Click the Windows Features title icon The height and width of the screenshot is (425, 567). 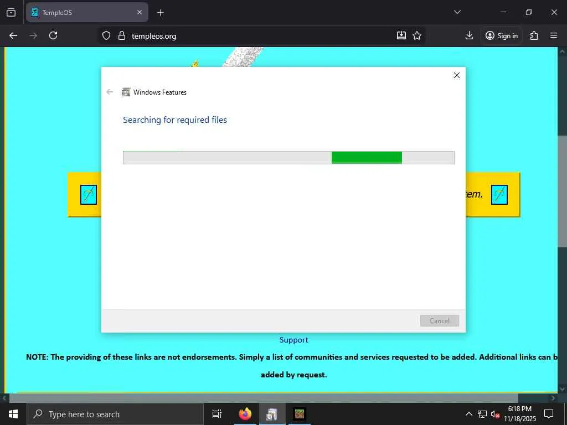126,92
